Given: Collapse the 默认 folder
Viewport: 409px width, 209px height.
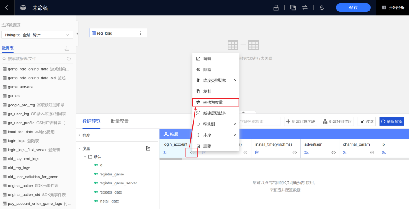Looking at the screenshot, I should (x=85, y=157).
